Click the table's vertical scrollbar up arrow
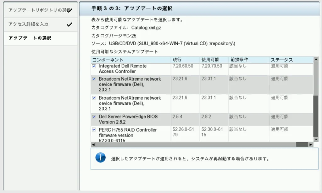Viewport: 322px width, 193px height. coord(316,59)
